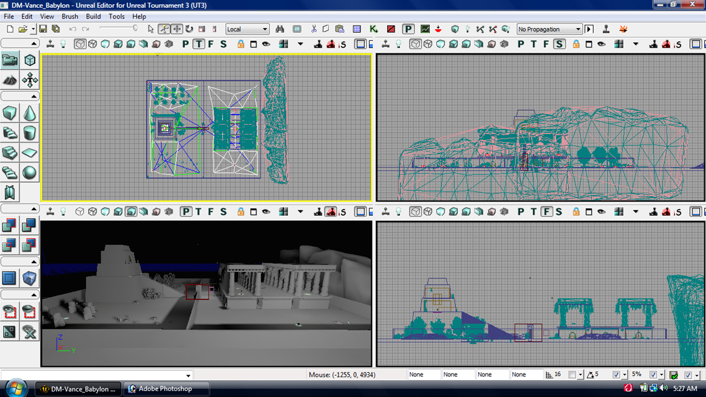Open the Brush menu
Image resolution: width=706 pixels, height=397 pixels.
(x=69, y=17)
